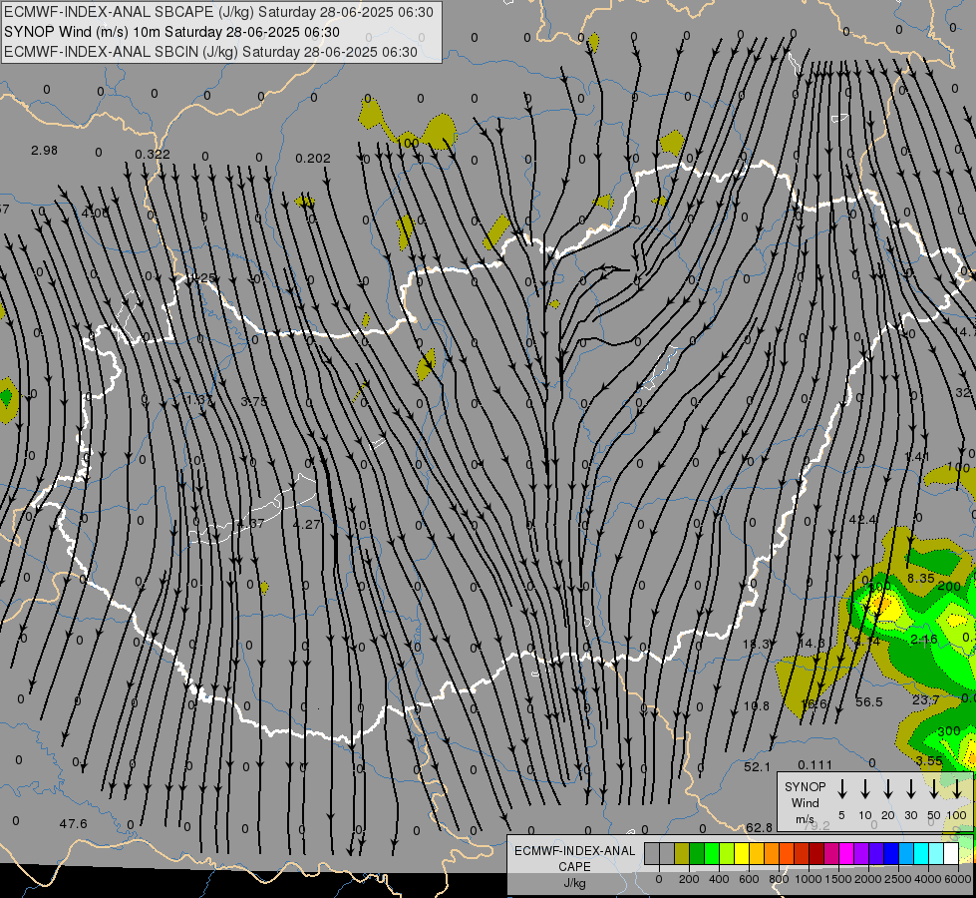Click the map value 56.5
976x898 pixels.
click(x=869, y=701)
